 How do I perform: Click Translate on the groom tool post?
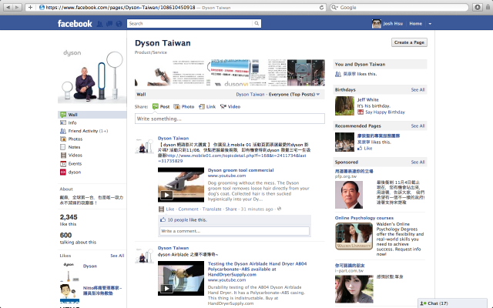tap(212, 209)
